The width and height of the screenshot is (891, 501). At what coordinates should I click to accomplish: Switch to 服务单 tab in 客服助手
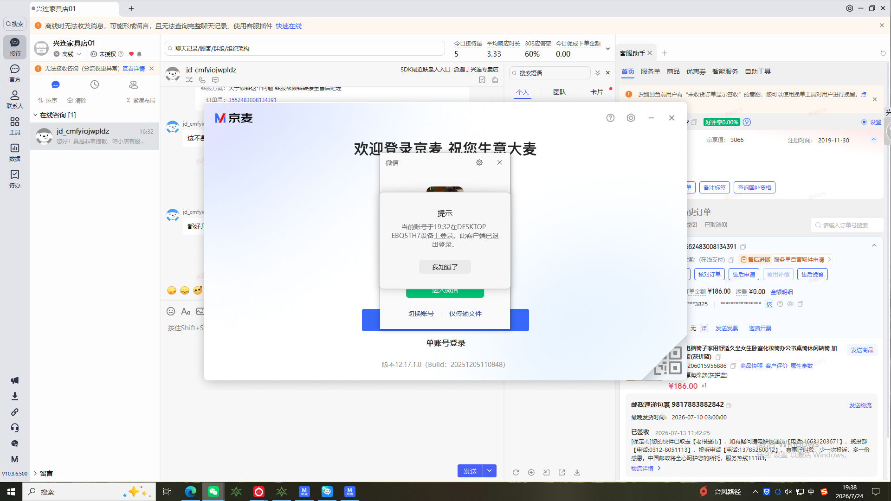[650, 71]
